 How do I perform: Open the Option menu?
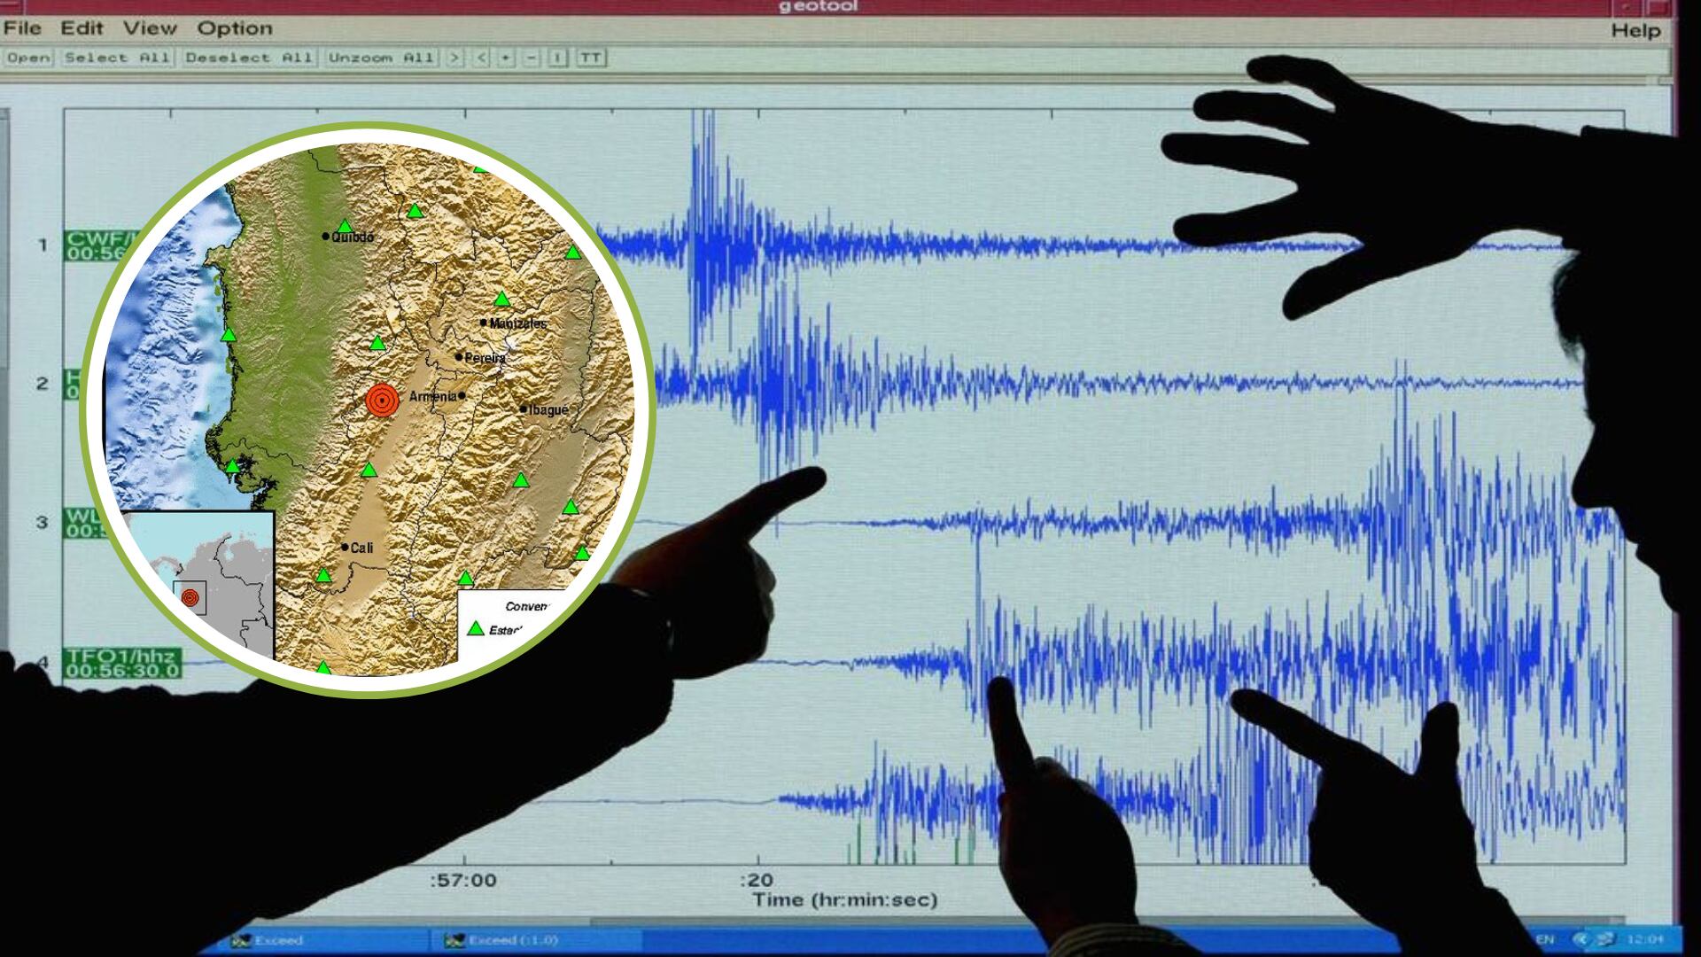pyautogui.click(x=232, y=27)
